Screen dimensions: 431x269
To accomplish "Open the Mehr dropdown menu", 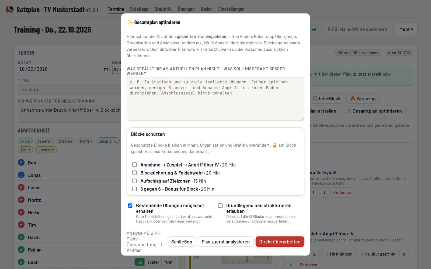I will (x=406, y=29).
